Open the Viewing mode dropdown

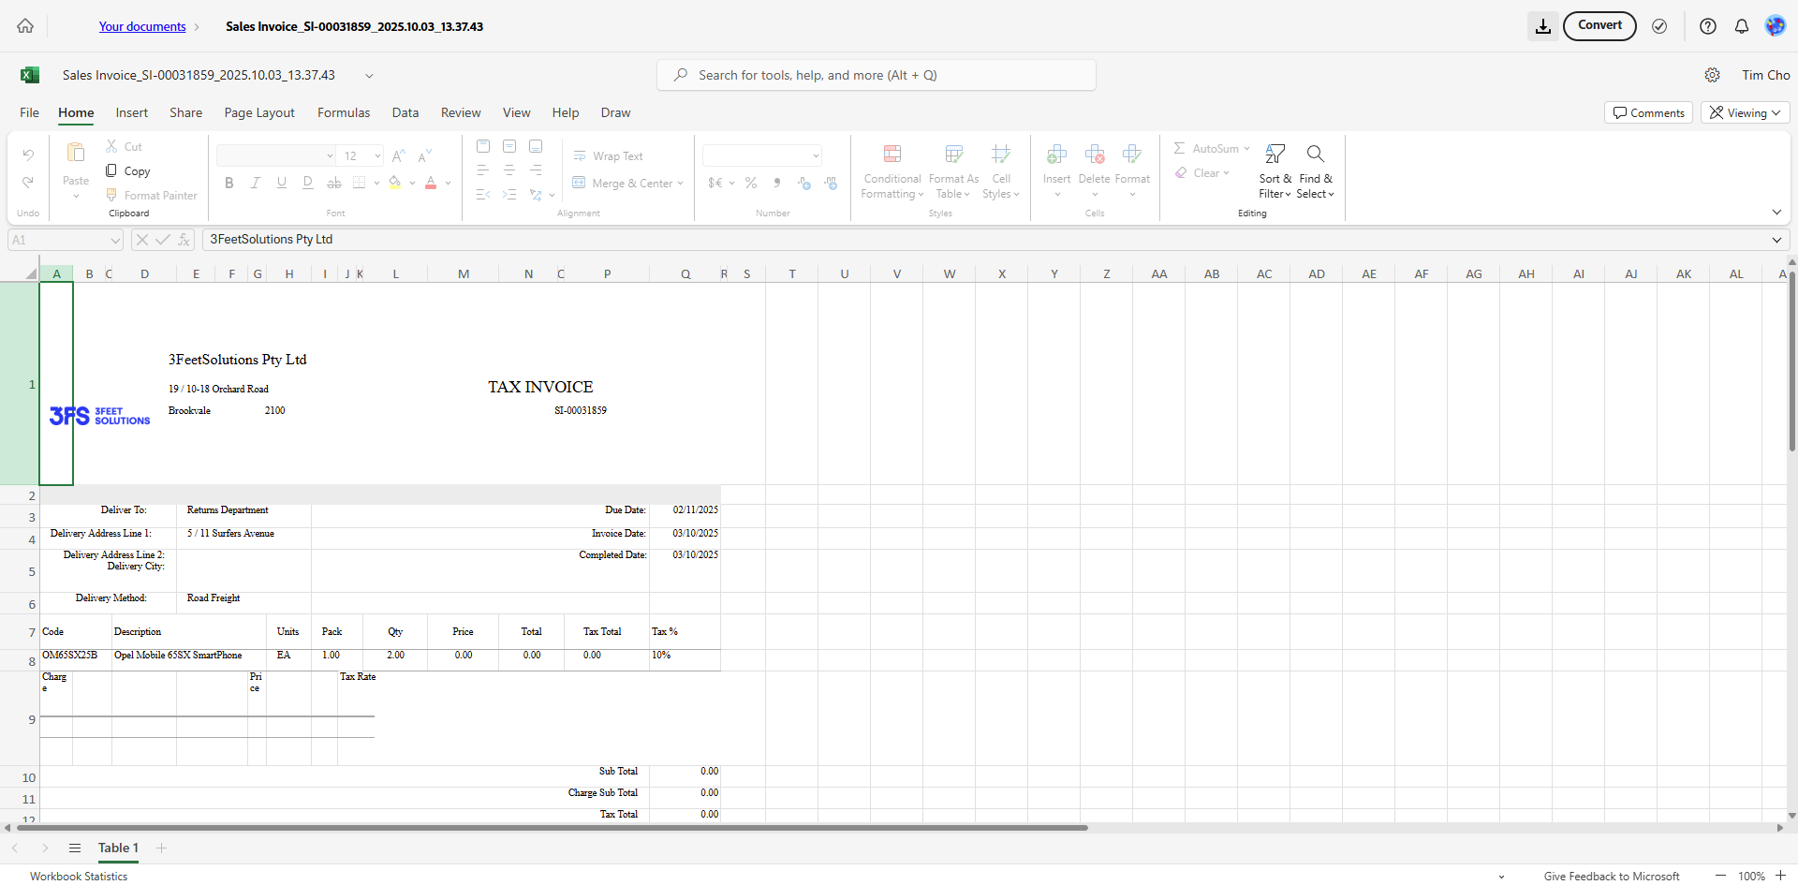click(x=1745, y=113)
